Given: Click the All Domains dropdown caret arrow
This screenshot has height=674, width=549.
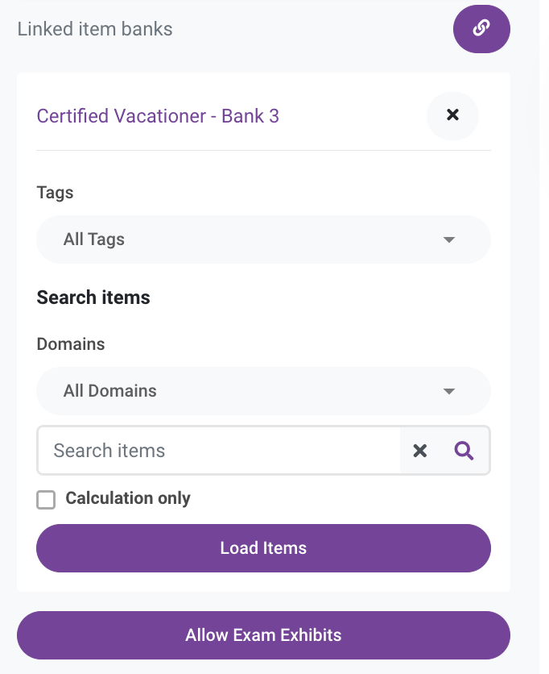Looking at the screenshot, I should pyautogui.click(x=448, y=391).
